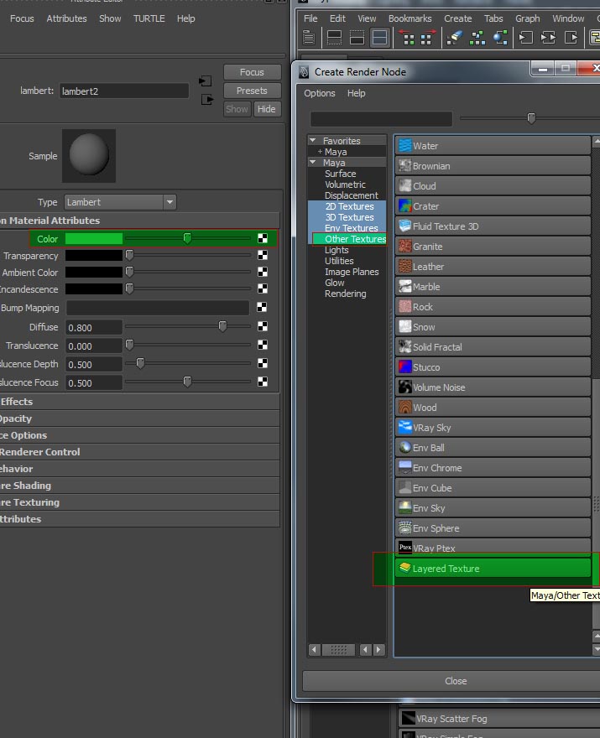Choose the Leather texture node
The image size is (600, 738).
click(x=493, y=267)
